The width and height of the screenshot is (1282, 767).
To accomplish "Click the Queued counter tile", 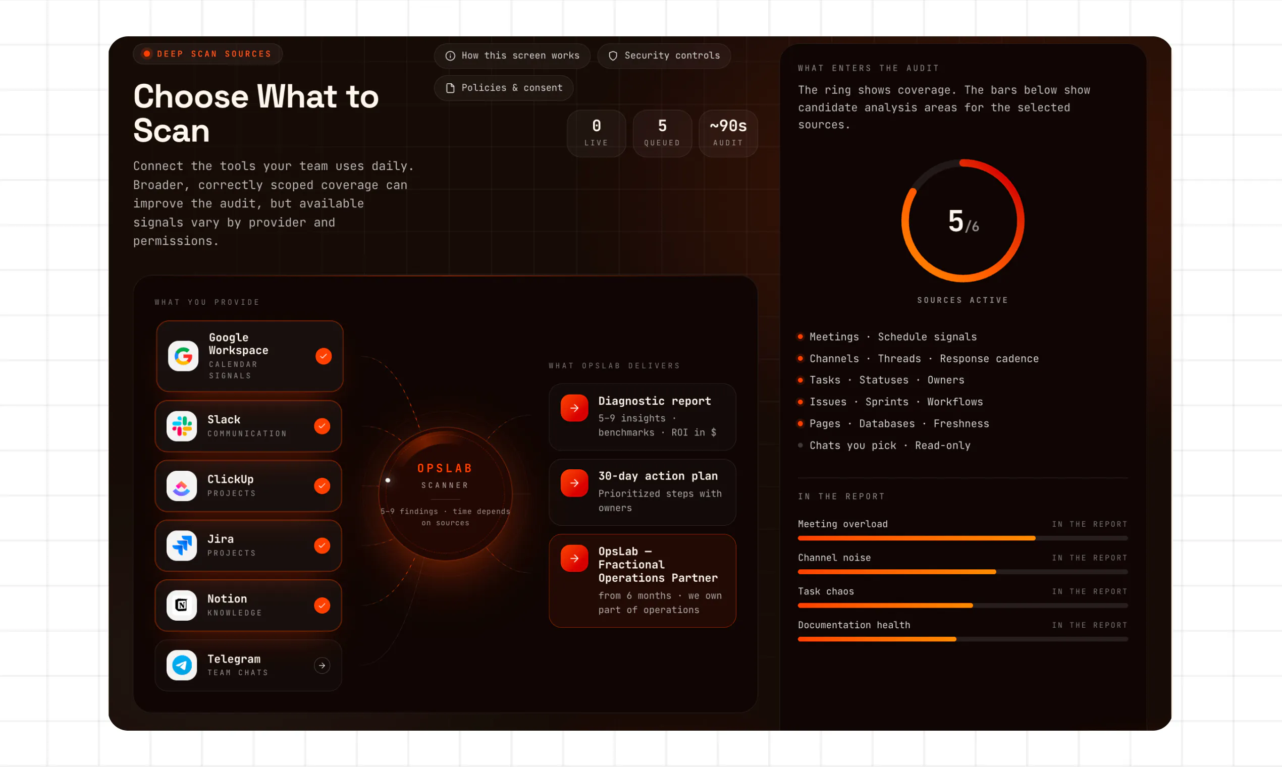I will click(662, 133).
